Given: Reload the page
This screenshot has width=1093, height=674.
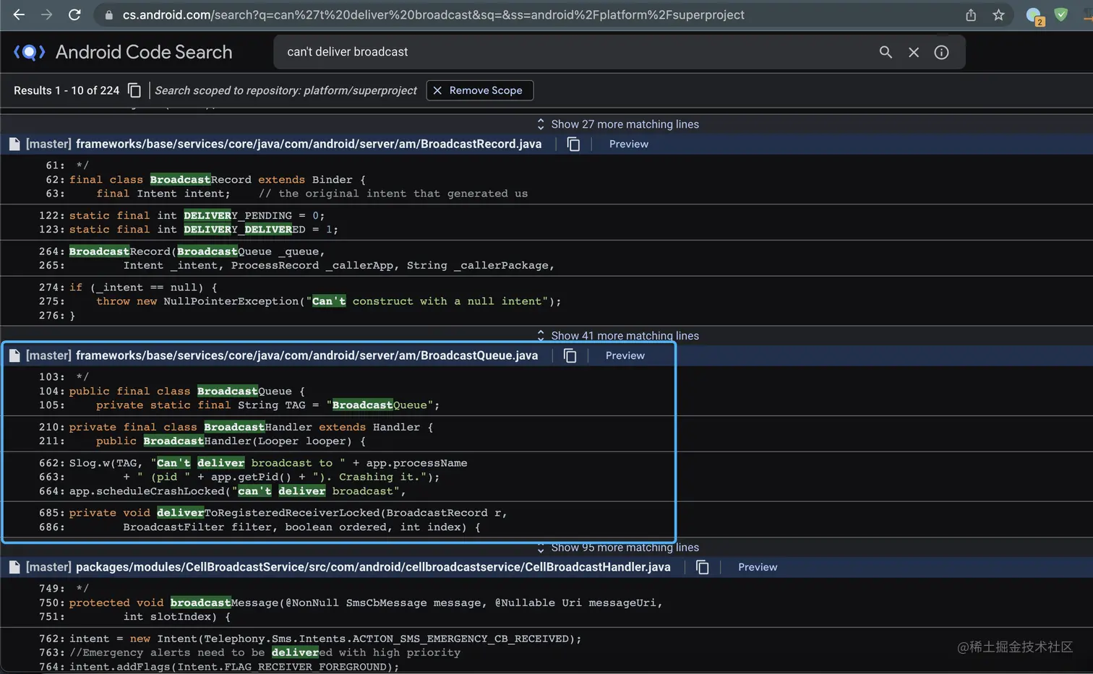Looking at the screenshot, I should click(74, 14).
